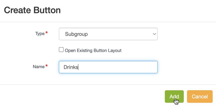Screen dimensions: 216x106
Task: Focus the Name field containing Drinks
Action: (108, 67)
